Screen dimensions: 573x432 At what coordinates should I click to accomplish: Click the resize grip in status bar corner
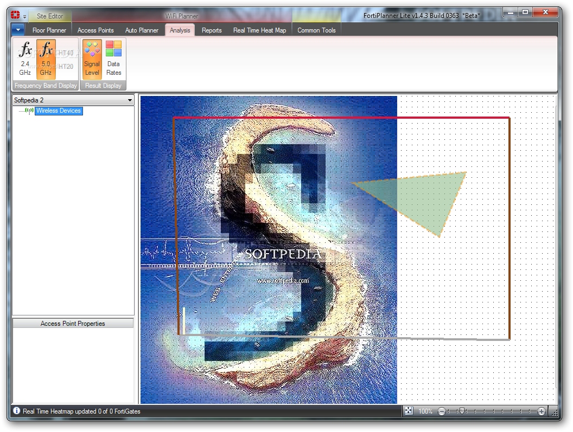tap(555, 412)
